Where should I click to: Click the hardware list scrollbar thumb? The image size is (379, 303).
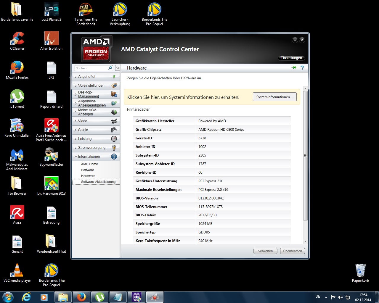(x=305, y=155)
